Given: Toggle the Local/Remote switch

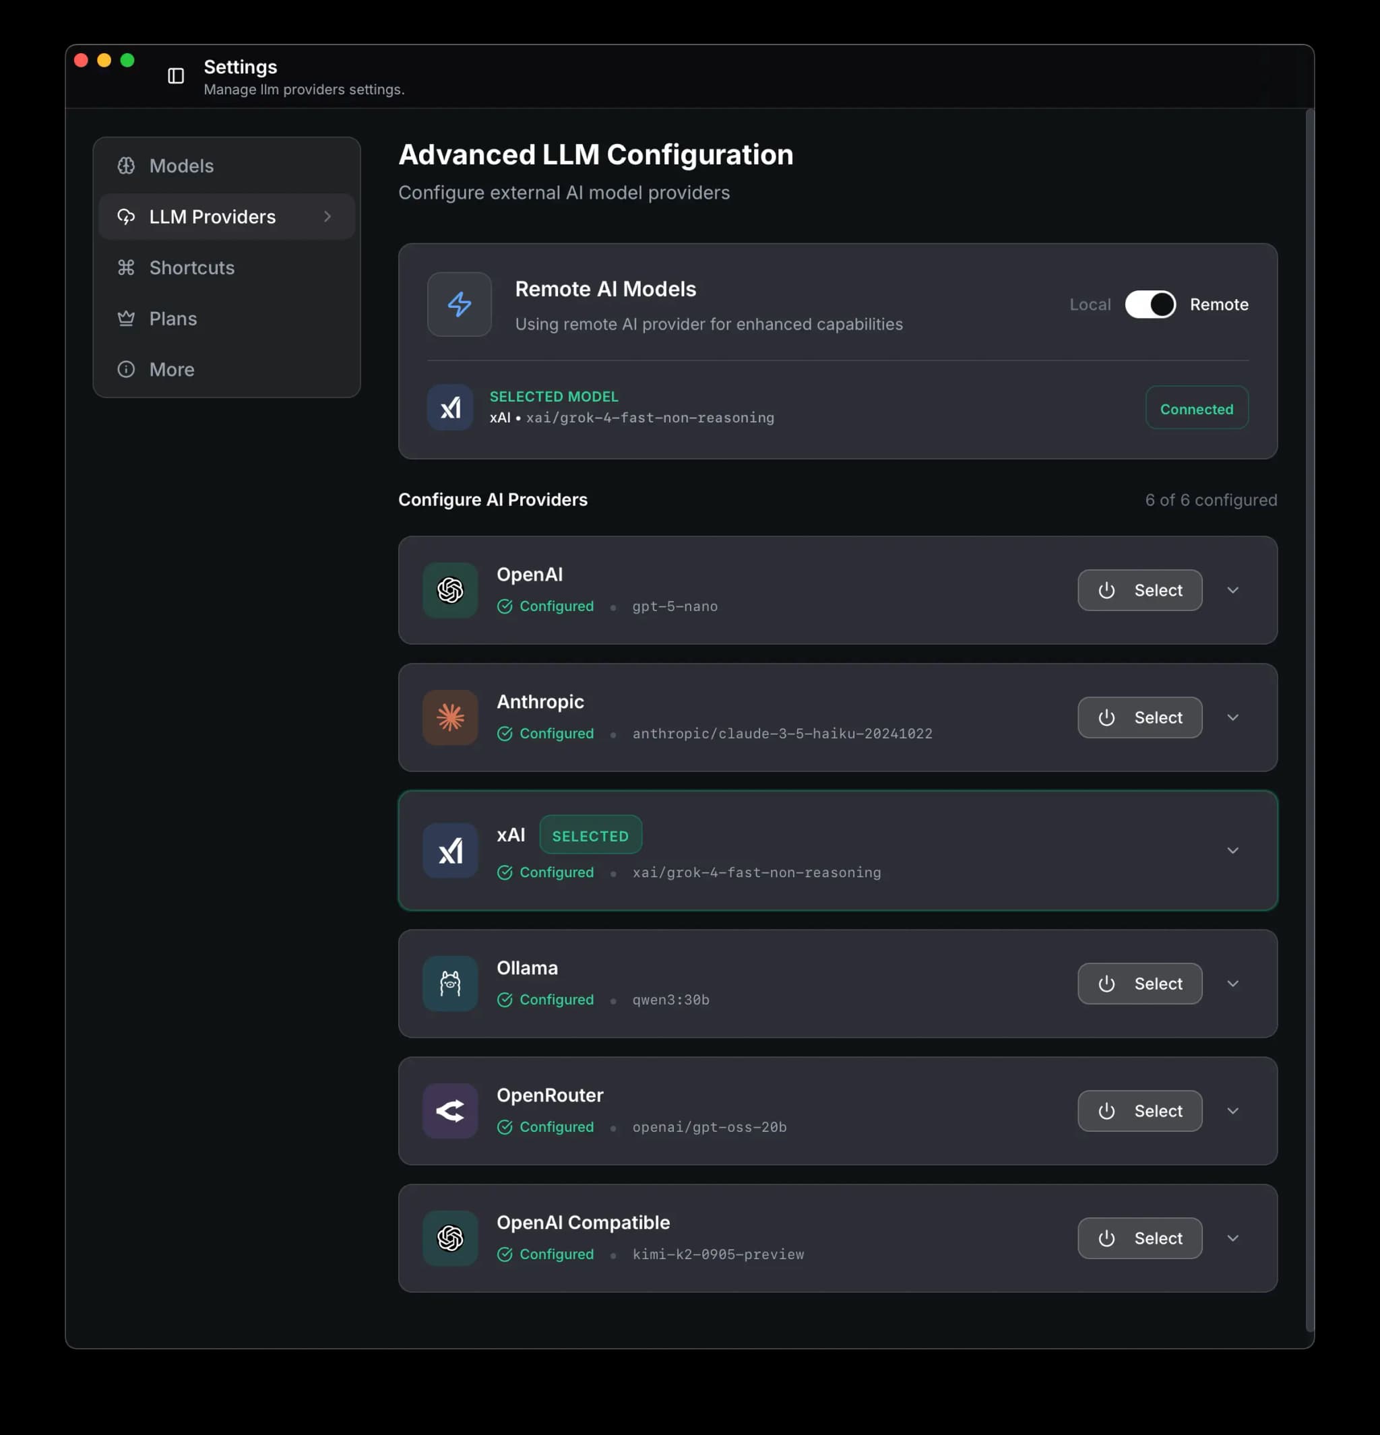Looking at the screenshot, I should coord(1150,305).
